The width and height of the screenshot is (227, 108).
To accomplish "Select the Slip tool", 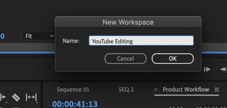I will [x=31, y=97].
